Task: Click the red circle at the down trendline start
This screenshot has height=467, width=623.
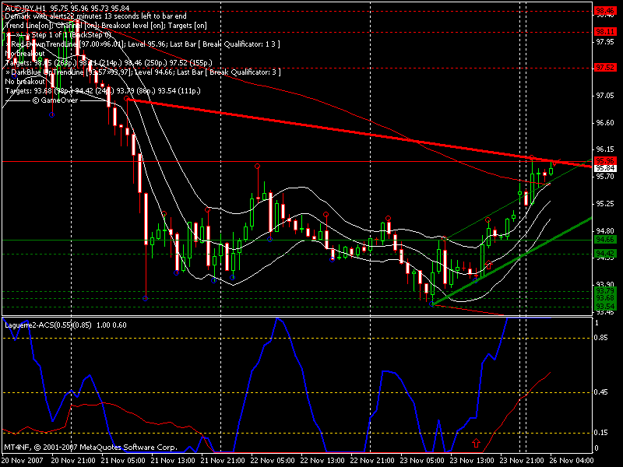Action: point(127,99)
